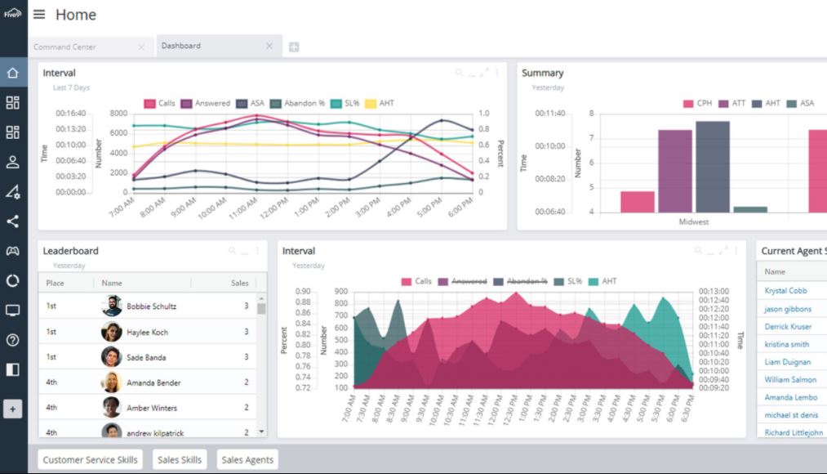827x474 pixels.
Task: Open Sales Skills tab
Action: [180, 460]
